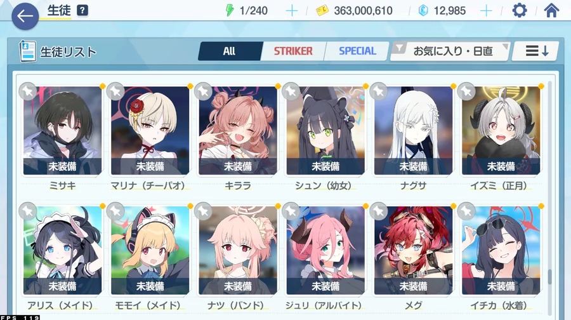This screenshot has height=320, width=571.
Task: Switch to the SPECIAL tab
Action: point(357,51)
